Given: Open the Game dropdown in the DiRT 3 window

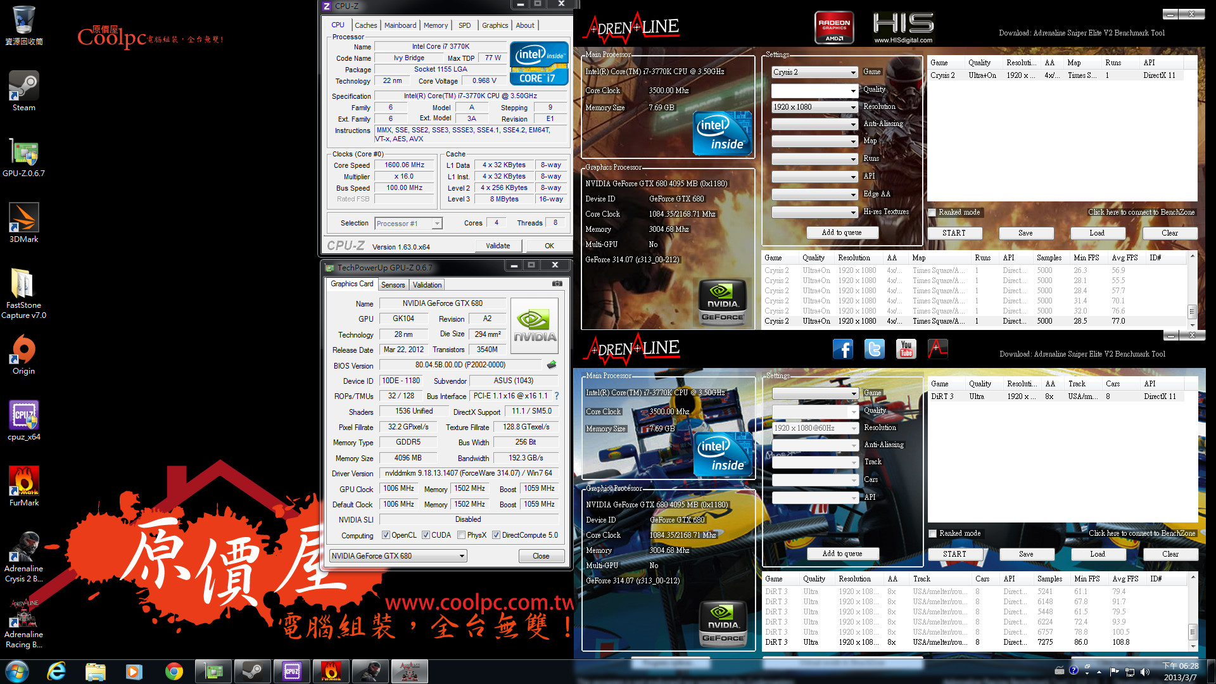Looking at the screenshot, I should (x=815, y=393).
